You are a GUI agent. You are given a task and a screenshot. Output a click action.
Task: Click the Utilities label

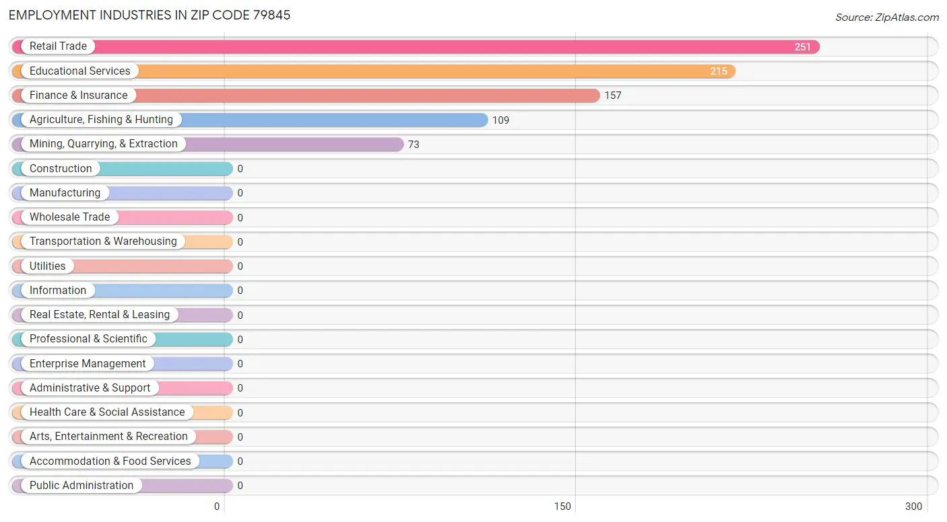point(48,266)
